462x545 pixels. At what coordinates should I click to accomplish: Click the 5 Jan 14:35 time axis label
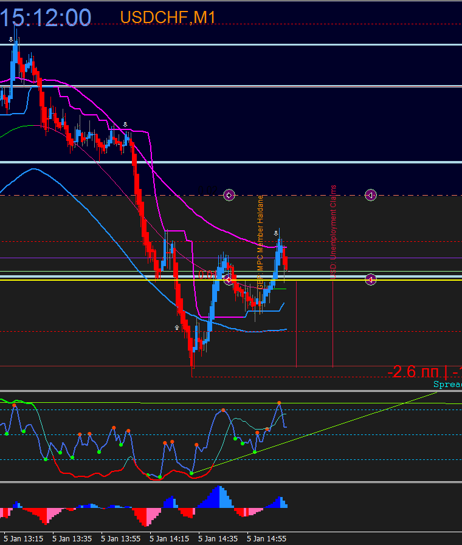pyautogui.click(x=218, y=539)
